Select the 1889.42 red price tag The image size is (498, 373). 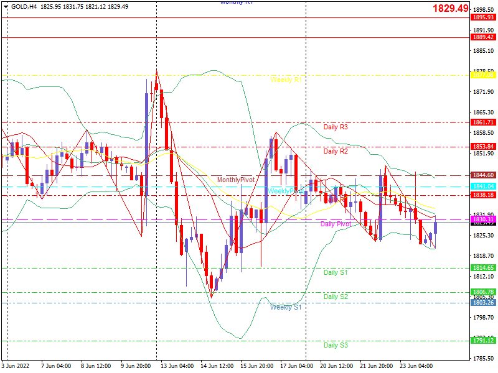pyautogui.click(x=483, y=37)
